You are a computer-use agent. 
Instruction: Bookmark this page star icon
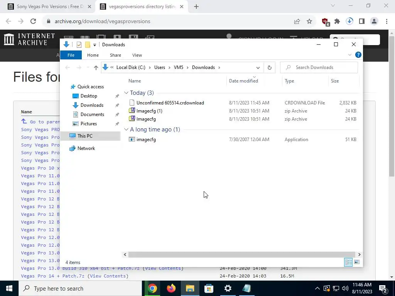tap(309, 22)
